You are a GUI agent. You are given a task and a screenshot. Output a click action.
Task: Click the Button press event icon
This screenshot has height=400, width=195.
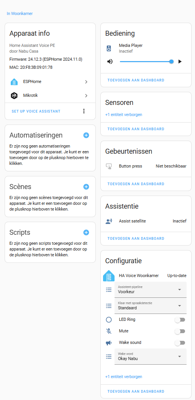109,166
